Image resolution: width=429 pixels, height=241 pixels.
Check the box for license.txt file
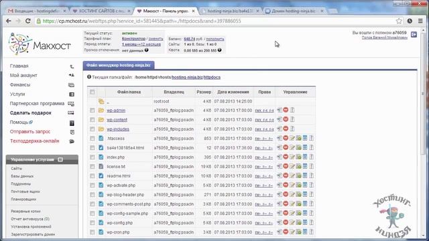93,167
